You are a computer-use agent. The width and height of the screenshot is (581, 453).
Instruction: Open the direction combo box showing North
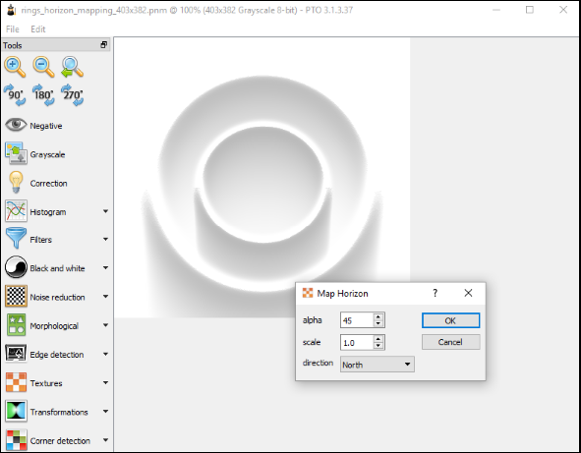pos(378,365)
